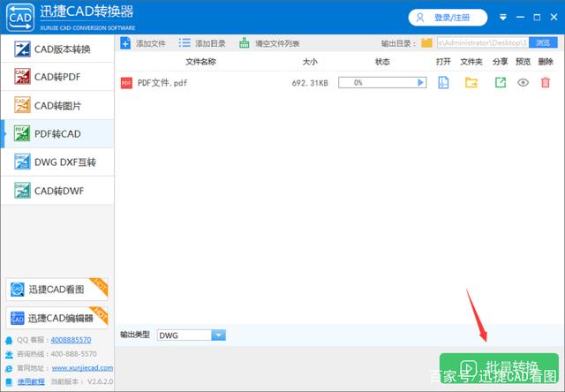Click the 文件名称 column header
The height and width of the screenshot is (392, 565).
point(200,62)
